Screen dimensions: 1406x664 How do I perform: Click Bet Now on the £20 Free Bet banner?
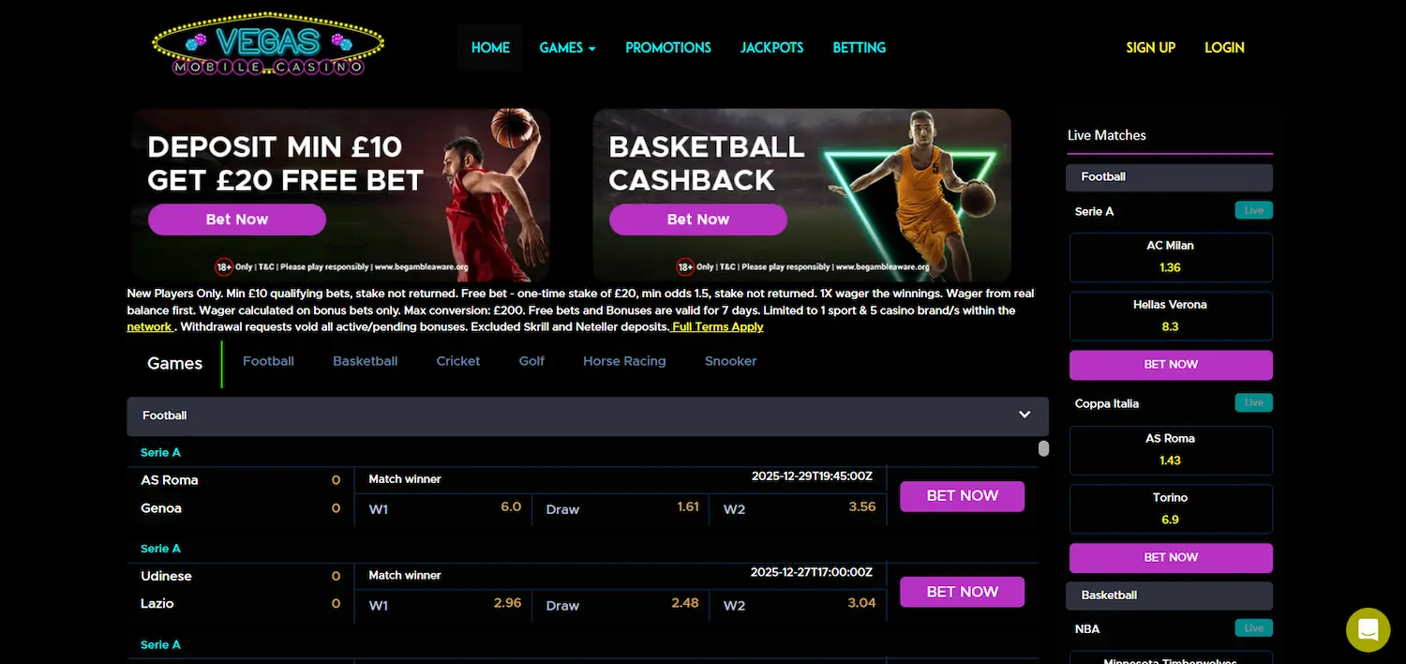click(236, 219)
